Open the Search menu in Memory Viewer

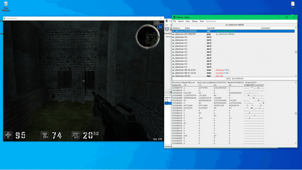(181, 21)
